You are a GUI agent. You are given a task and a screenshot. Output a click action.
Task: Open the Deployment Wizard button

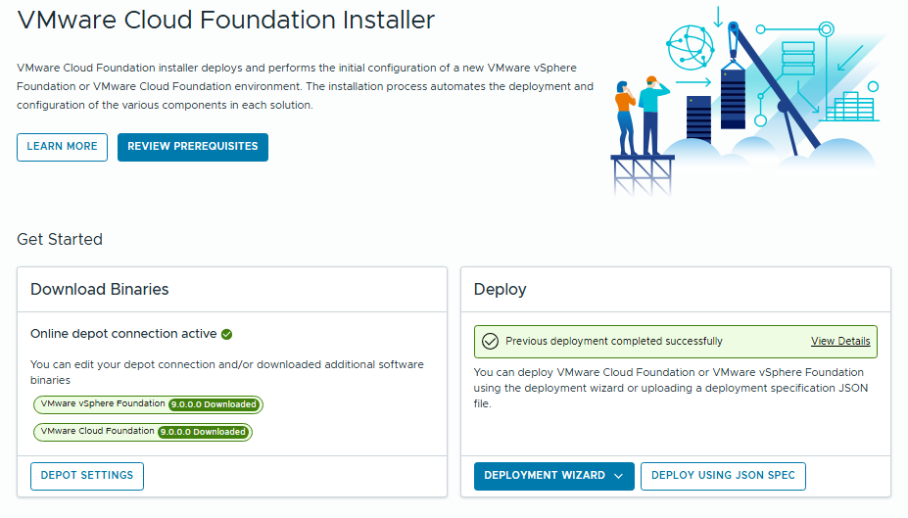click(545, 476)
